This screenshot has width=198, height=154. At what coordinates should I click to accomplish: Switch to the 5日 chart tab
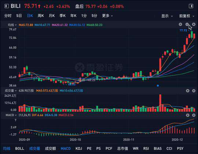tap(19, 16)
